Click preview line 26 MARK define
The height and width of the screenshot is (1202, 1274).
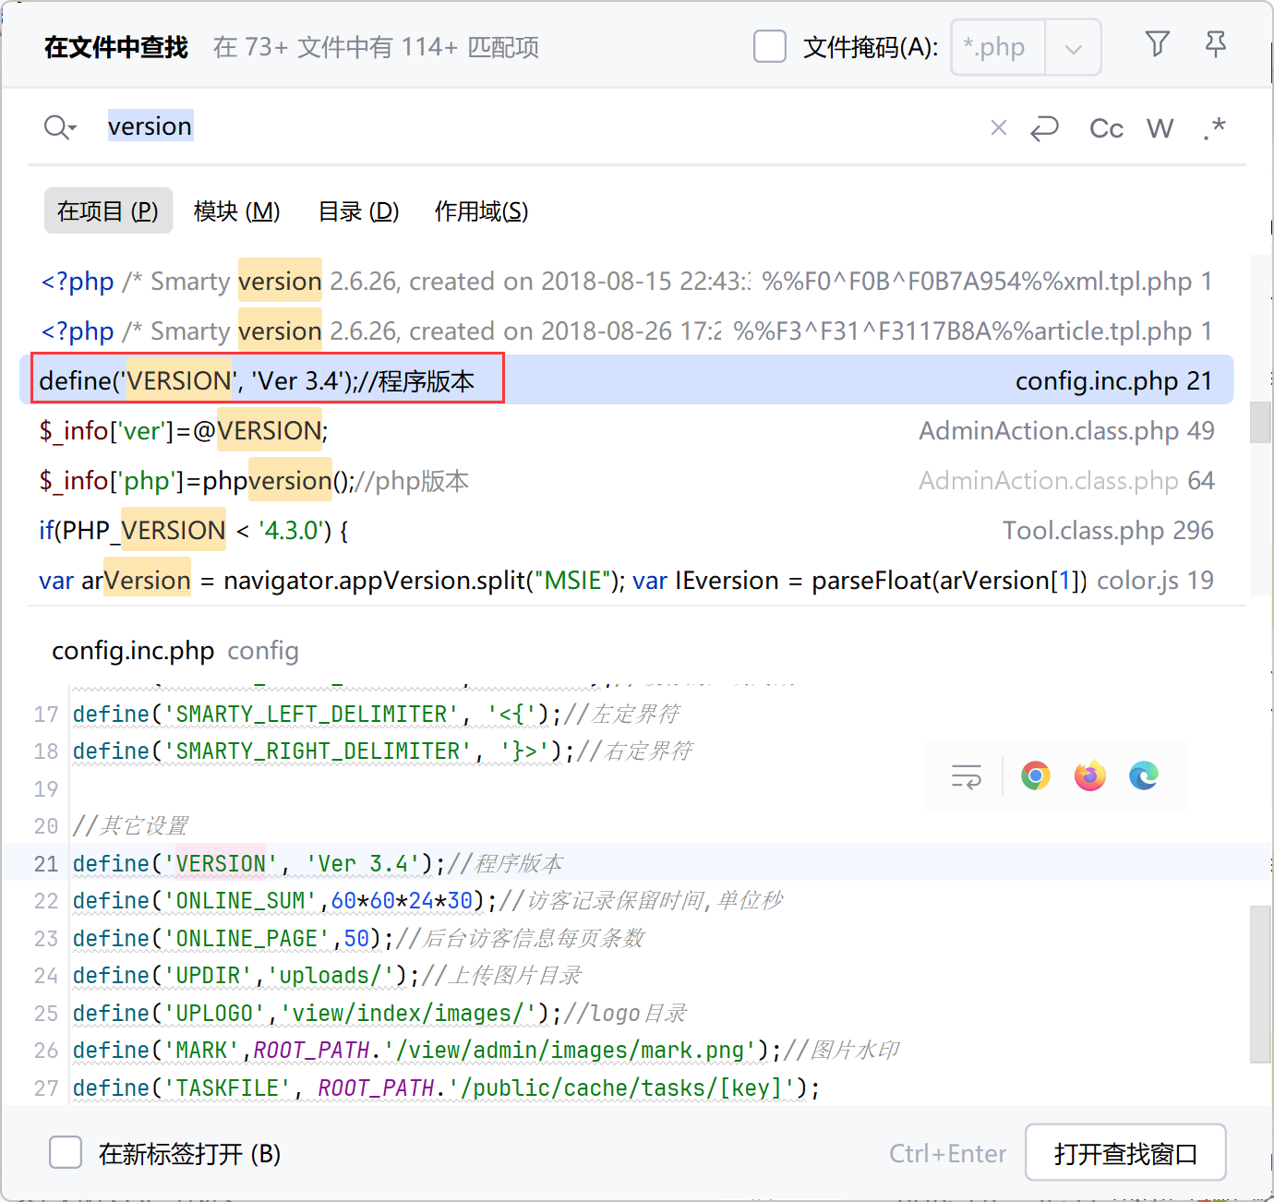487,1050
